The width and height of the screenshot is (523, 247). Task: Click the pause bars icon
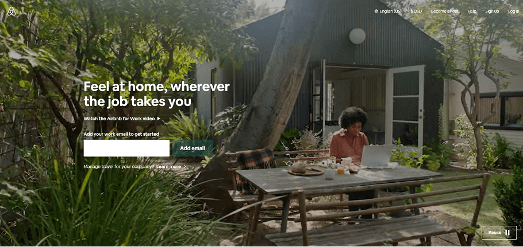pyautogui.click(x=507, y=233)
